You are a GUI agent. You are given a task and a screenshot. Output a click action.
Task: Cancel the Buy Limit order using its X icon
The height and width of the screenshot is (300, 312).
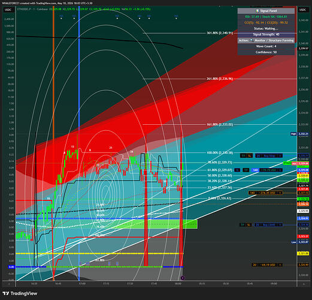280,225
